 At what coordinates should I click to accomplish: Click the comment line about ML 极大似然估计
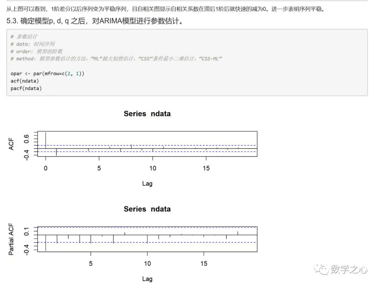click(x=116, y=58)
